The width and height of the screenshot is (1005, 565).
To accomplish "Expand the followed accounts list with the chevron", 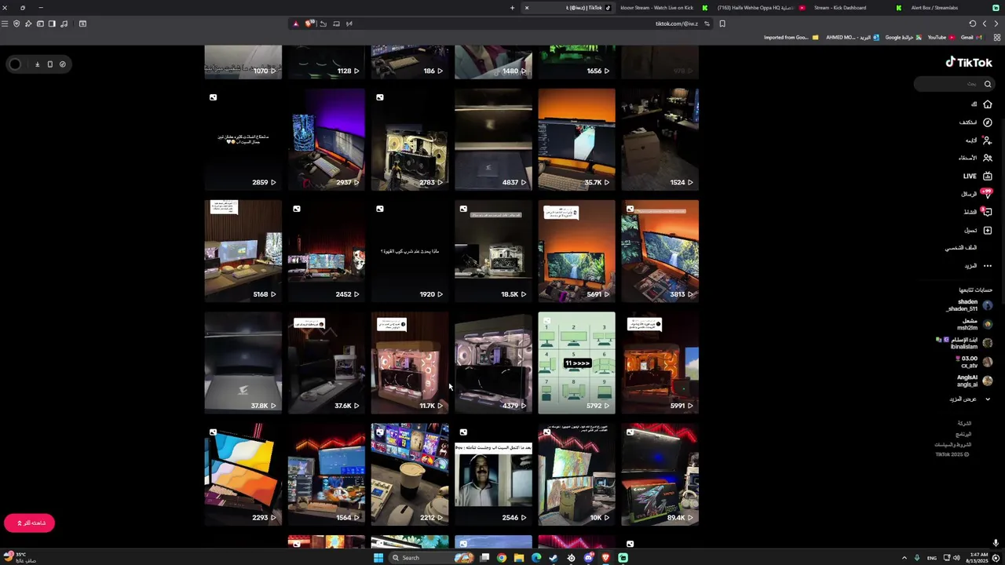I will 988,399.
